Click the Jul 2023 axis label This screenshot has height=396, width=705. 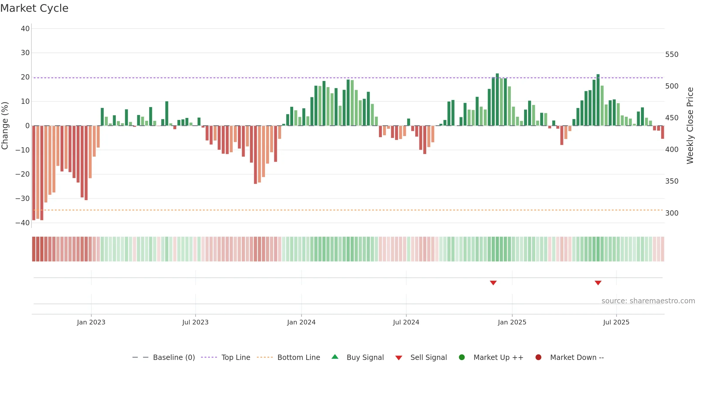tap(195, 322)
